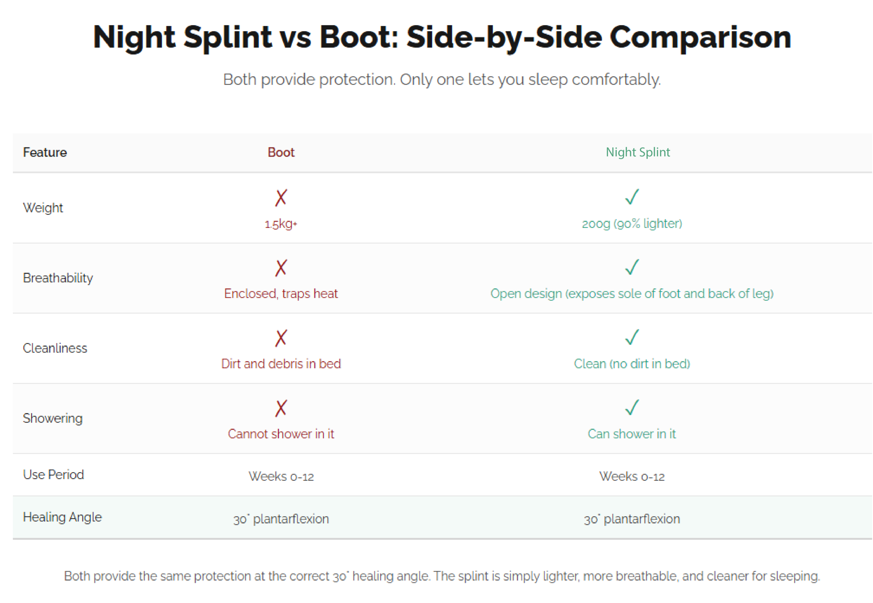Click the green checkmark in Breathability row
The image size is (873, 603).
point(632,267)
